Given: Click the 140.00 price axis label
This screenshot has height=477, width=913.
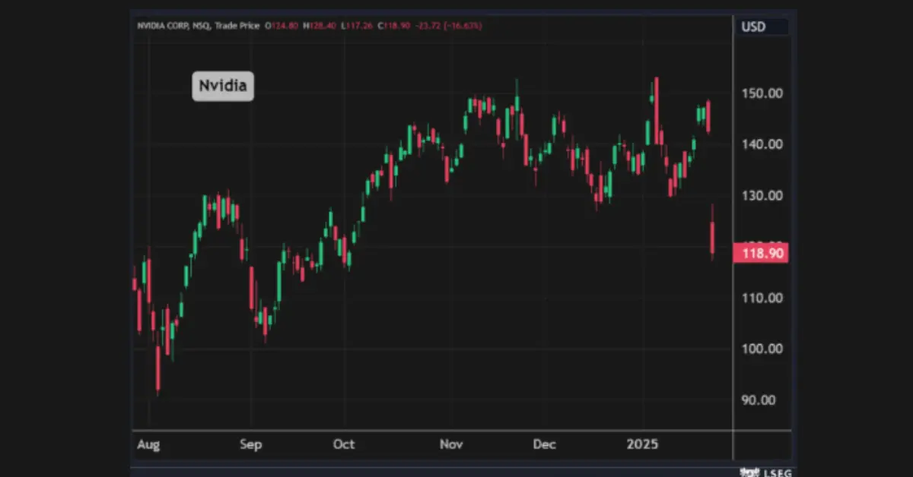Looking at the screenshot, I should [761, 144].
